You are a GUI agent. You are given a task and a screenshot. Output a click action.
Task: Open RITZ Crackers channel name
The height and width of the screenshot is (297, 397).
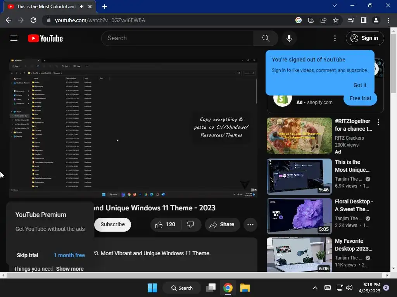349,138
